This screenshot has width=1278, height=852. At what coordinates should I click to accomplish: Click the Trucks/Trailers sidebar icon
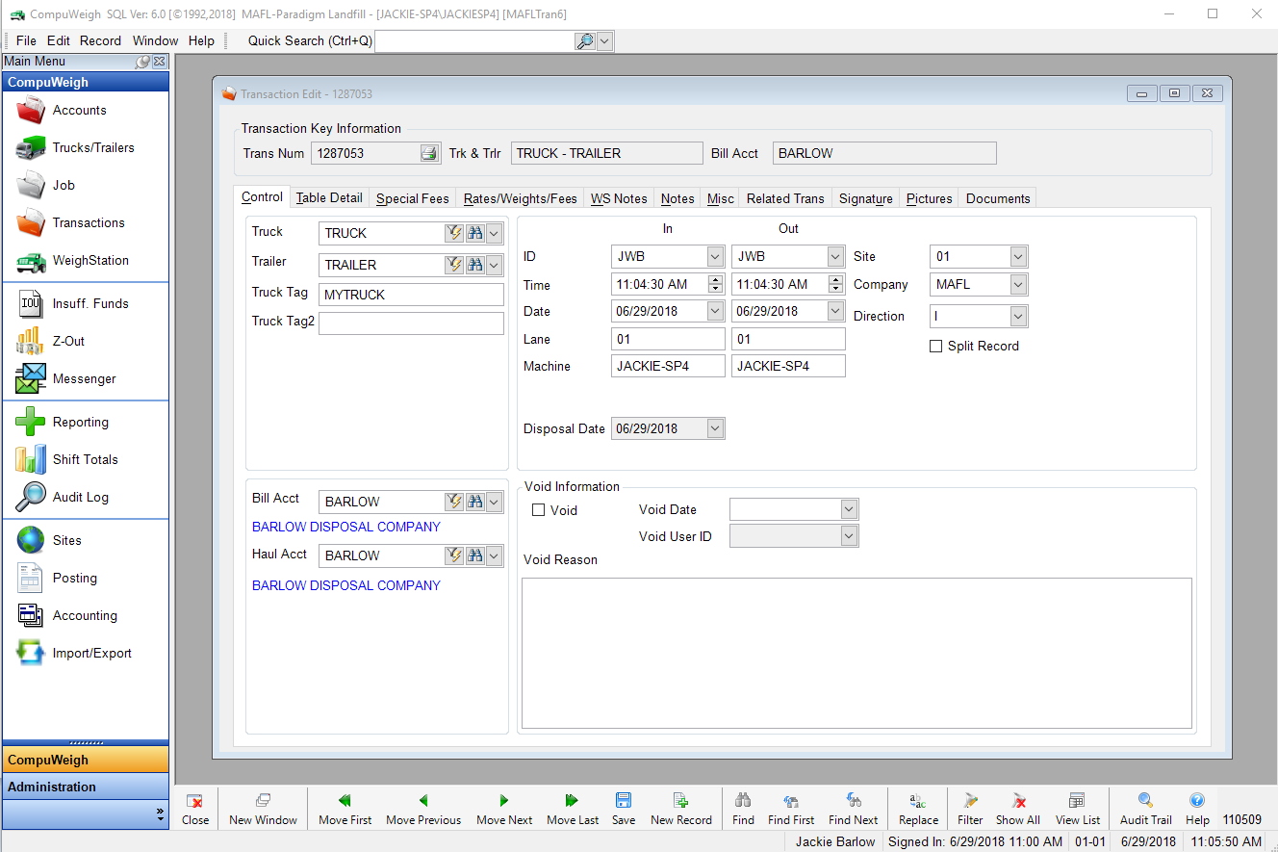click(31, 148)
